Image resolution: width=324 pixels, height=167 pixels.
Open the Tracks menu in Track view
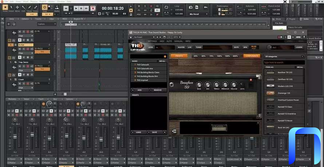(x=40, y=19)
